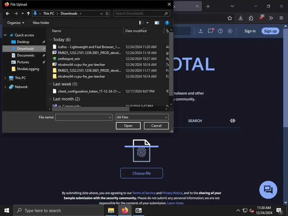Open uBlock Origin extension icon

(261, 18)
